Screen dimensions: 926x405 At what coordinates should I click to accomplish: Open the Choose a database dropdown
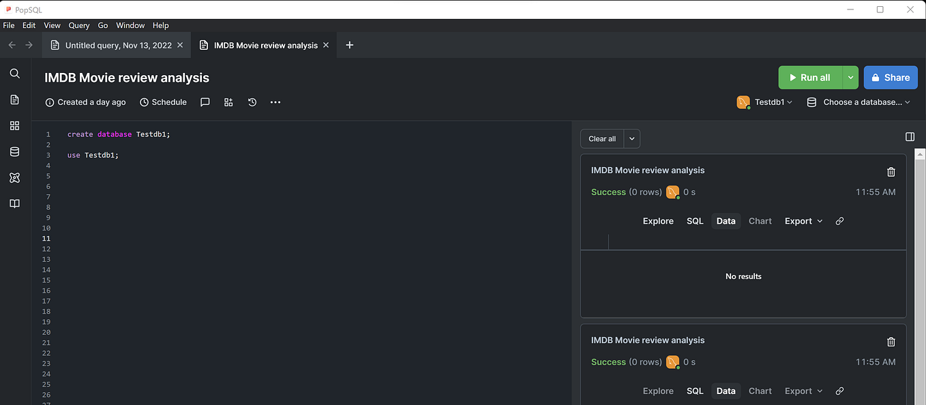coord(858,102)
